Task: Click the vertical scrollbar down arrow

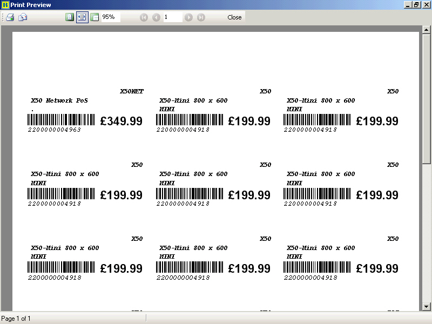Action: (426, 307)
